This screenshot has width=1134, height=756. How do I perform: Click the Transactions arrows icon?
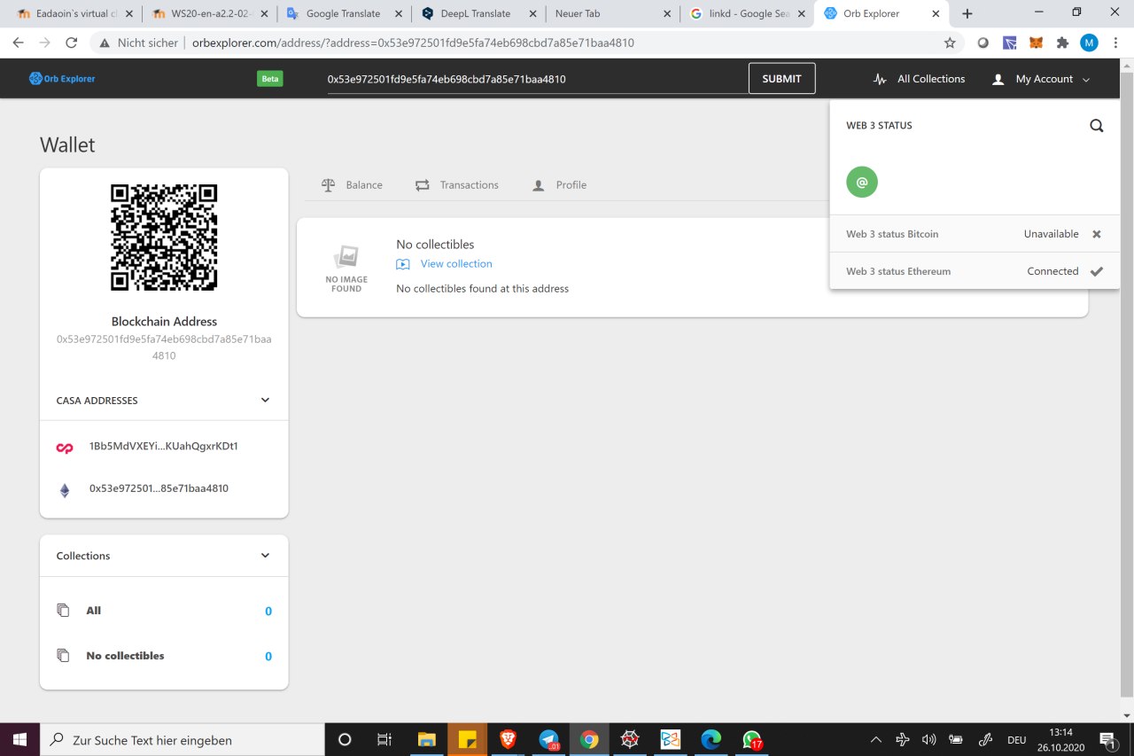pos(423,185)
